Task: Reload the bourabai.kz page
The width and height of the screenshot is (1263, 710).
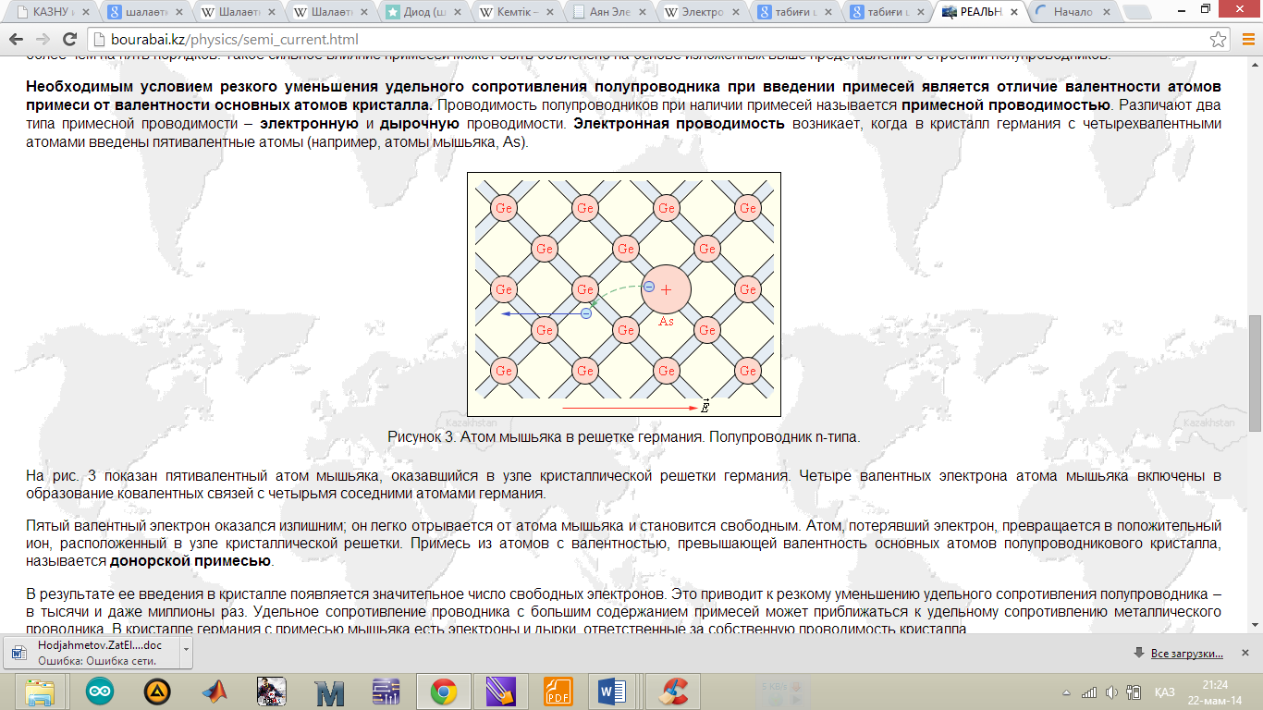Action: (x=69, y=41)
